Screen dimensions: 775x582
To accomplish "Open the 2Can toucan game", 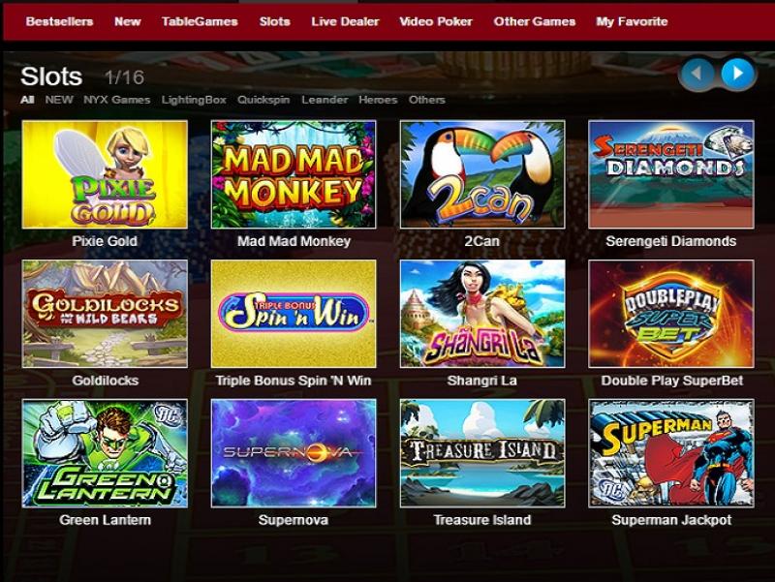I will 482,174.
